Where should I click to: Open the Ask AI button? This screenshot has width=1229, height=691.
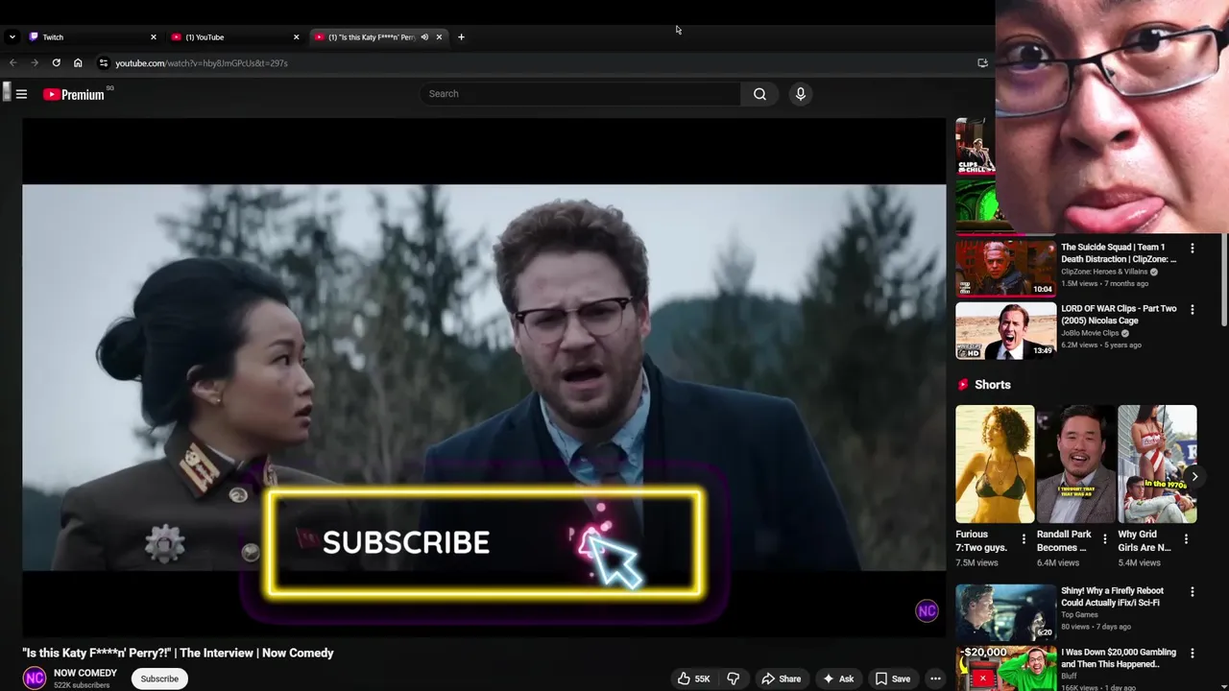click(x=838, y=679)
